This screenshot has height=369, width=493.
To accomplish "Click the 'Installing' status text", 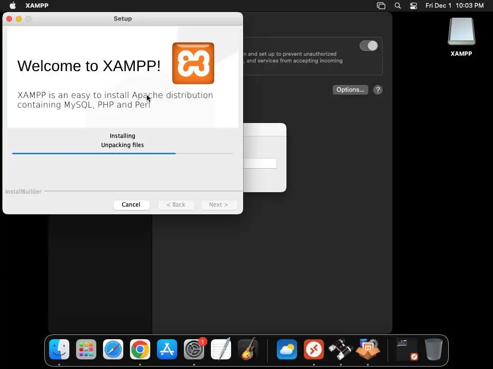I will 122,136.
